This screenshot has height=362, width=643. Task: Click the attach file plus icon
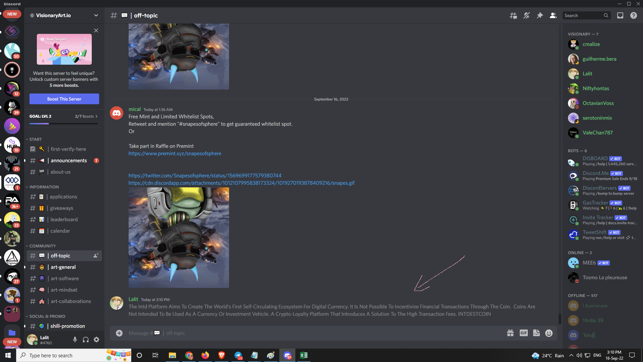[119, 333]
